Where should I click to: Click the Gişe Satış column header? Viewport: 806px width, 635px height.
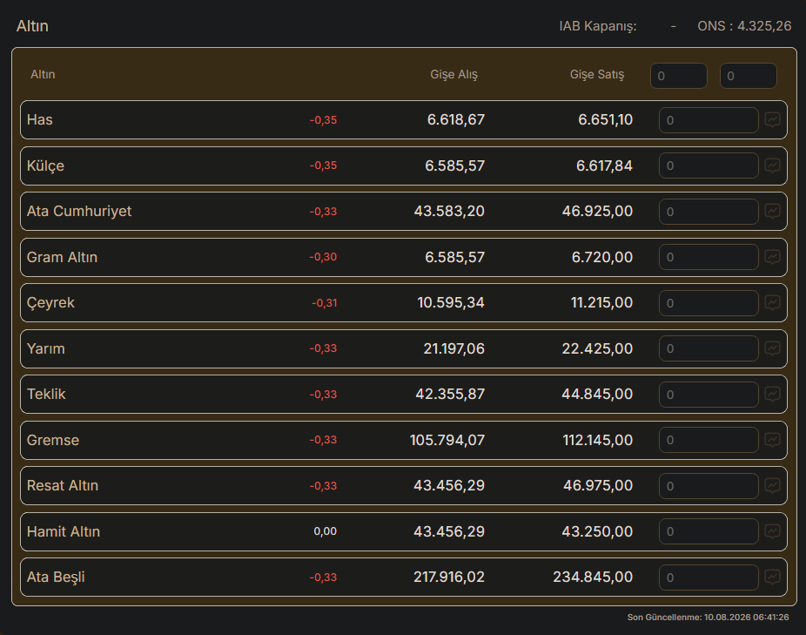[597, 75]
